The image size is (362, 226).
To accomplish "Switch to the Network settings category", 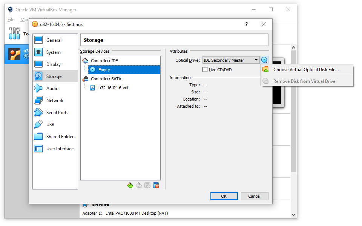I will (55, 101).
